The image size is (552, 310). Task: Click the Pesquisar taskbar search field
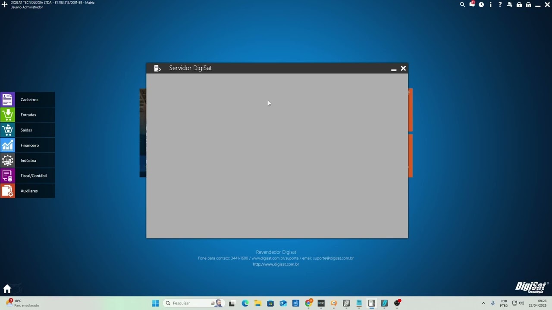click(194, 303)
